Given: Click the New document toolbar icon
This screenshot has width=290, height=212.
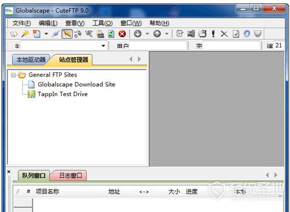Looking at the screenshot, I should 37,34.
